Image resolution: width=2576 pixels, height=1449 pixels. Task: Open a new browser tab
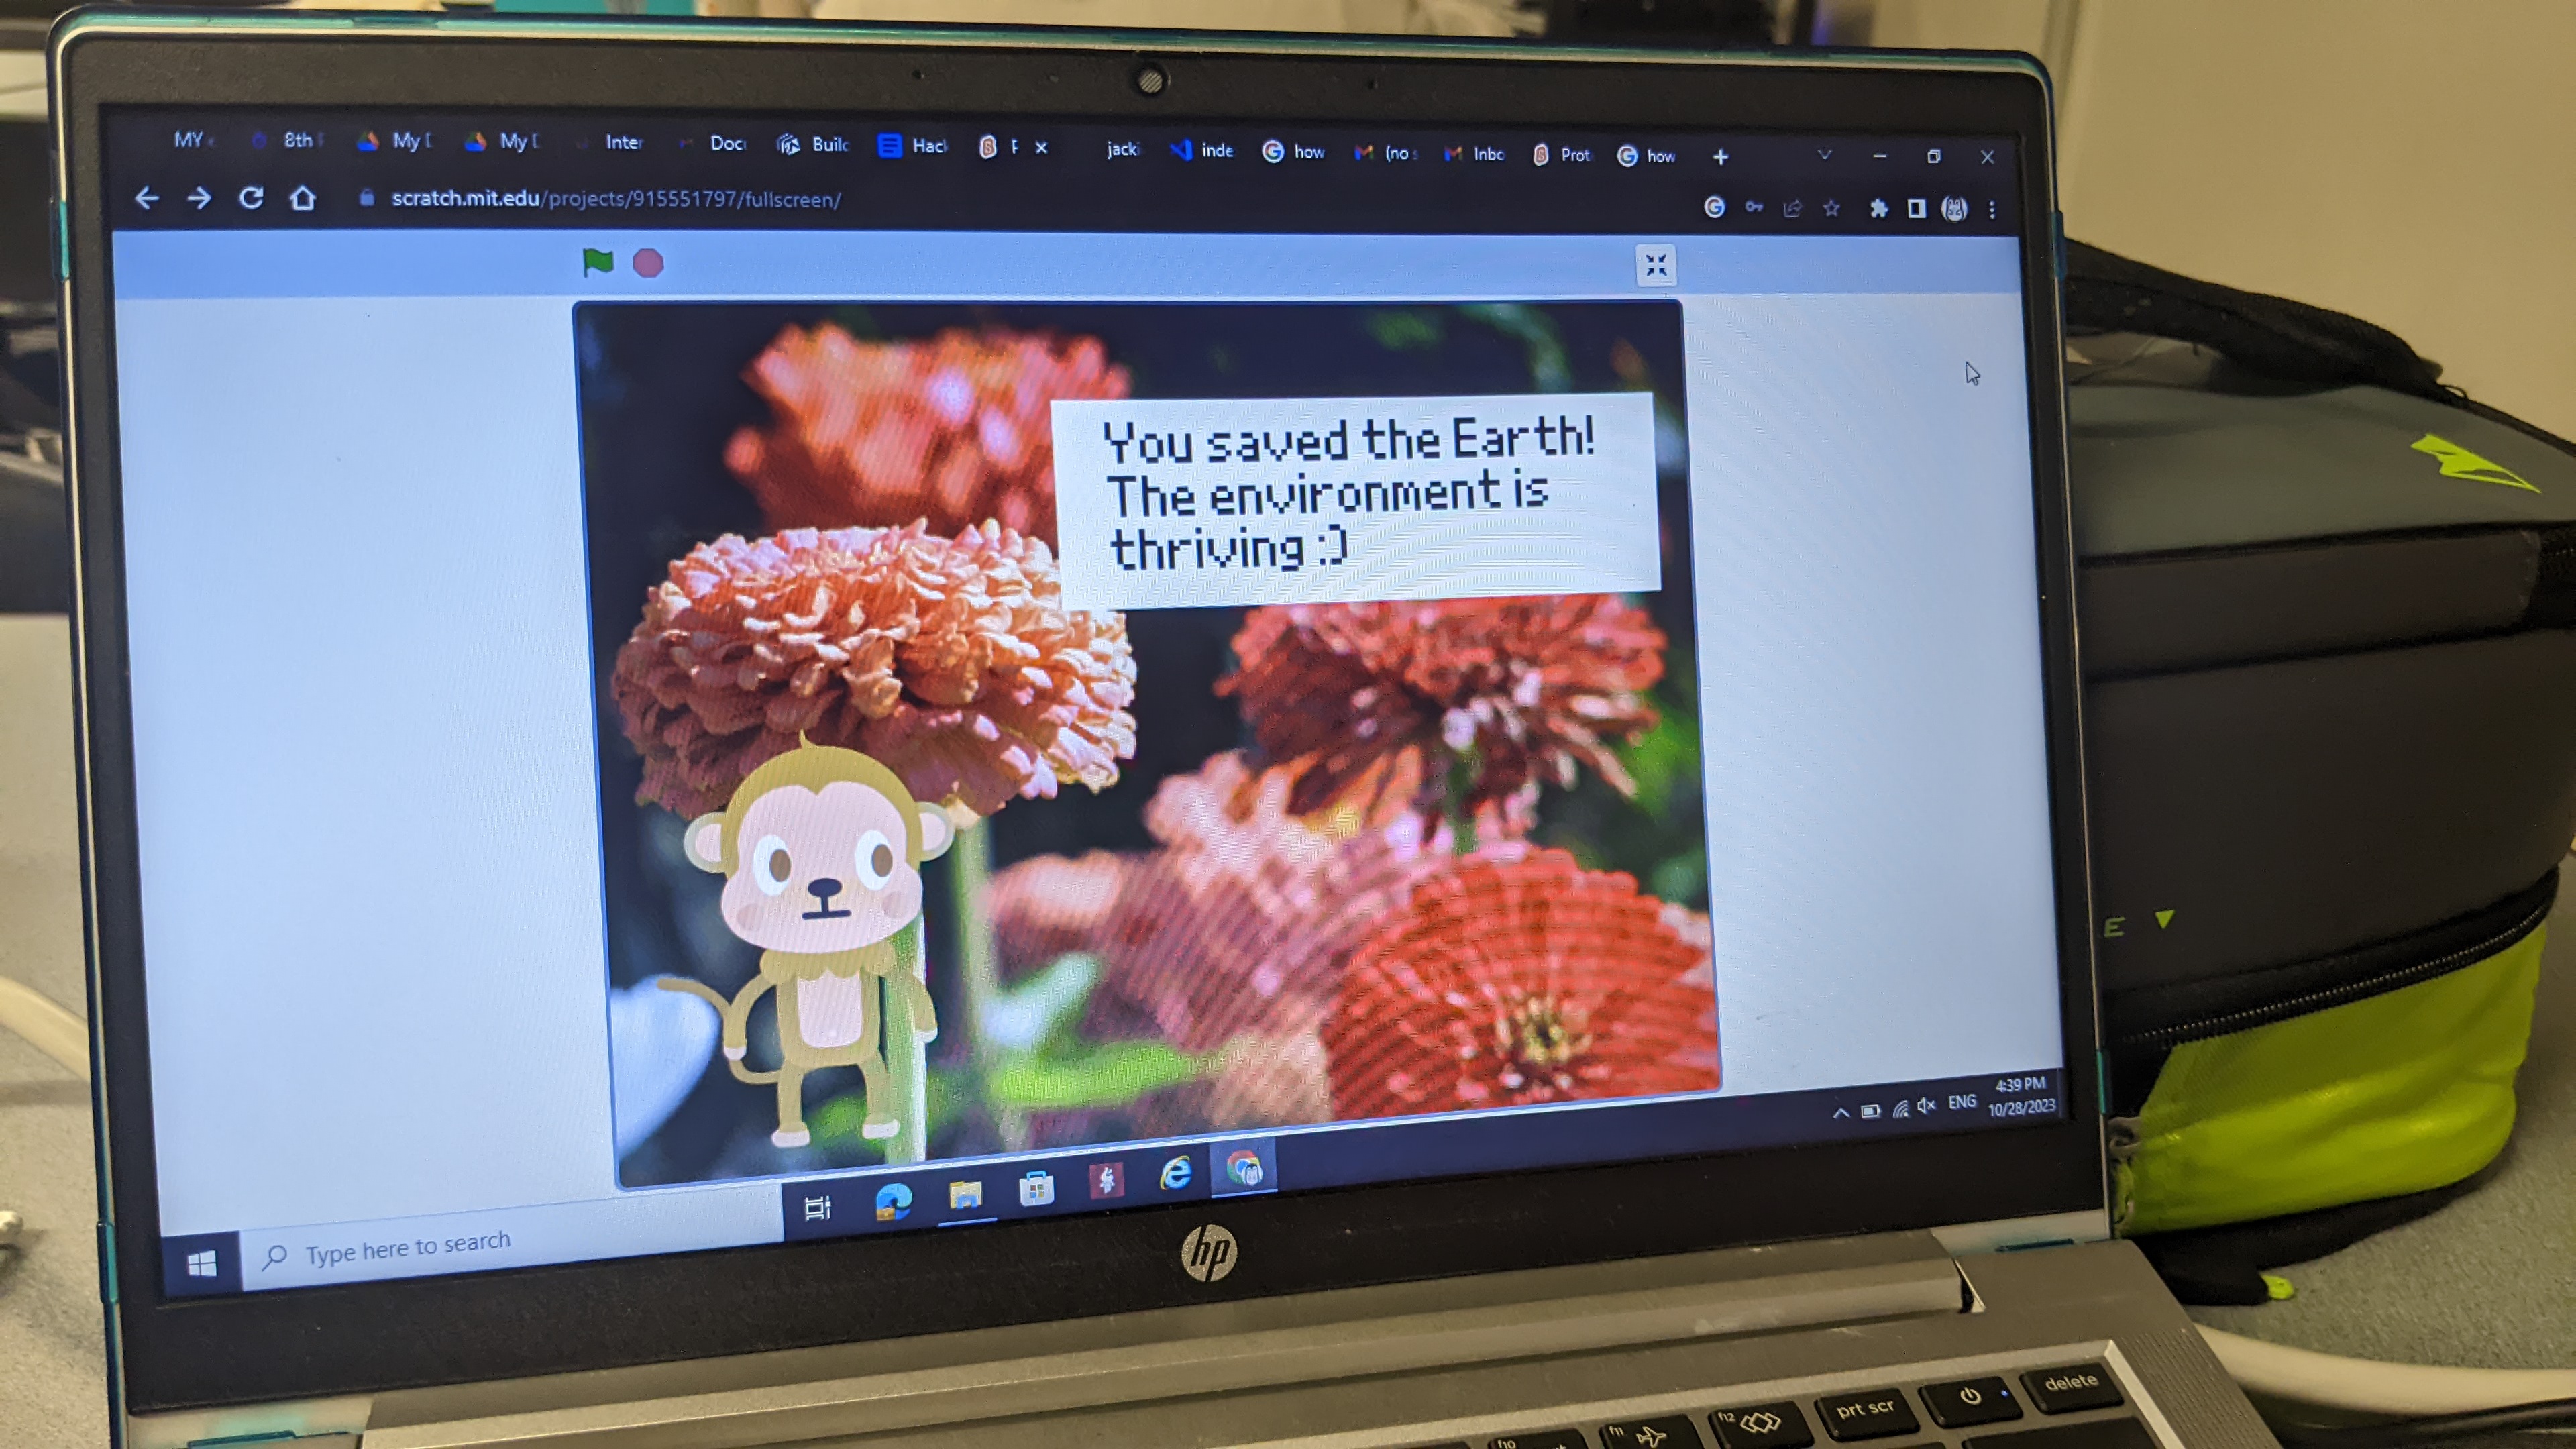pos(1720,156)
